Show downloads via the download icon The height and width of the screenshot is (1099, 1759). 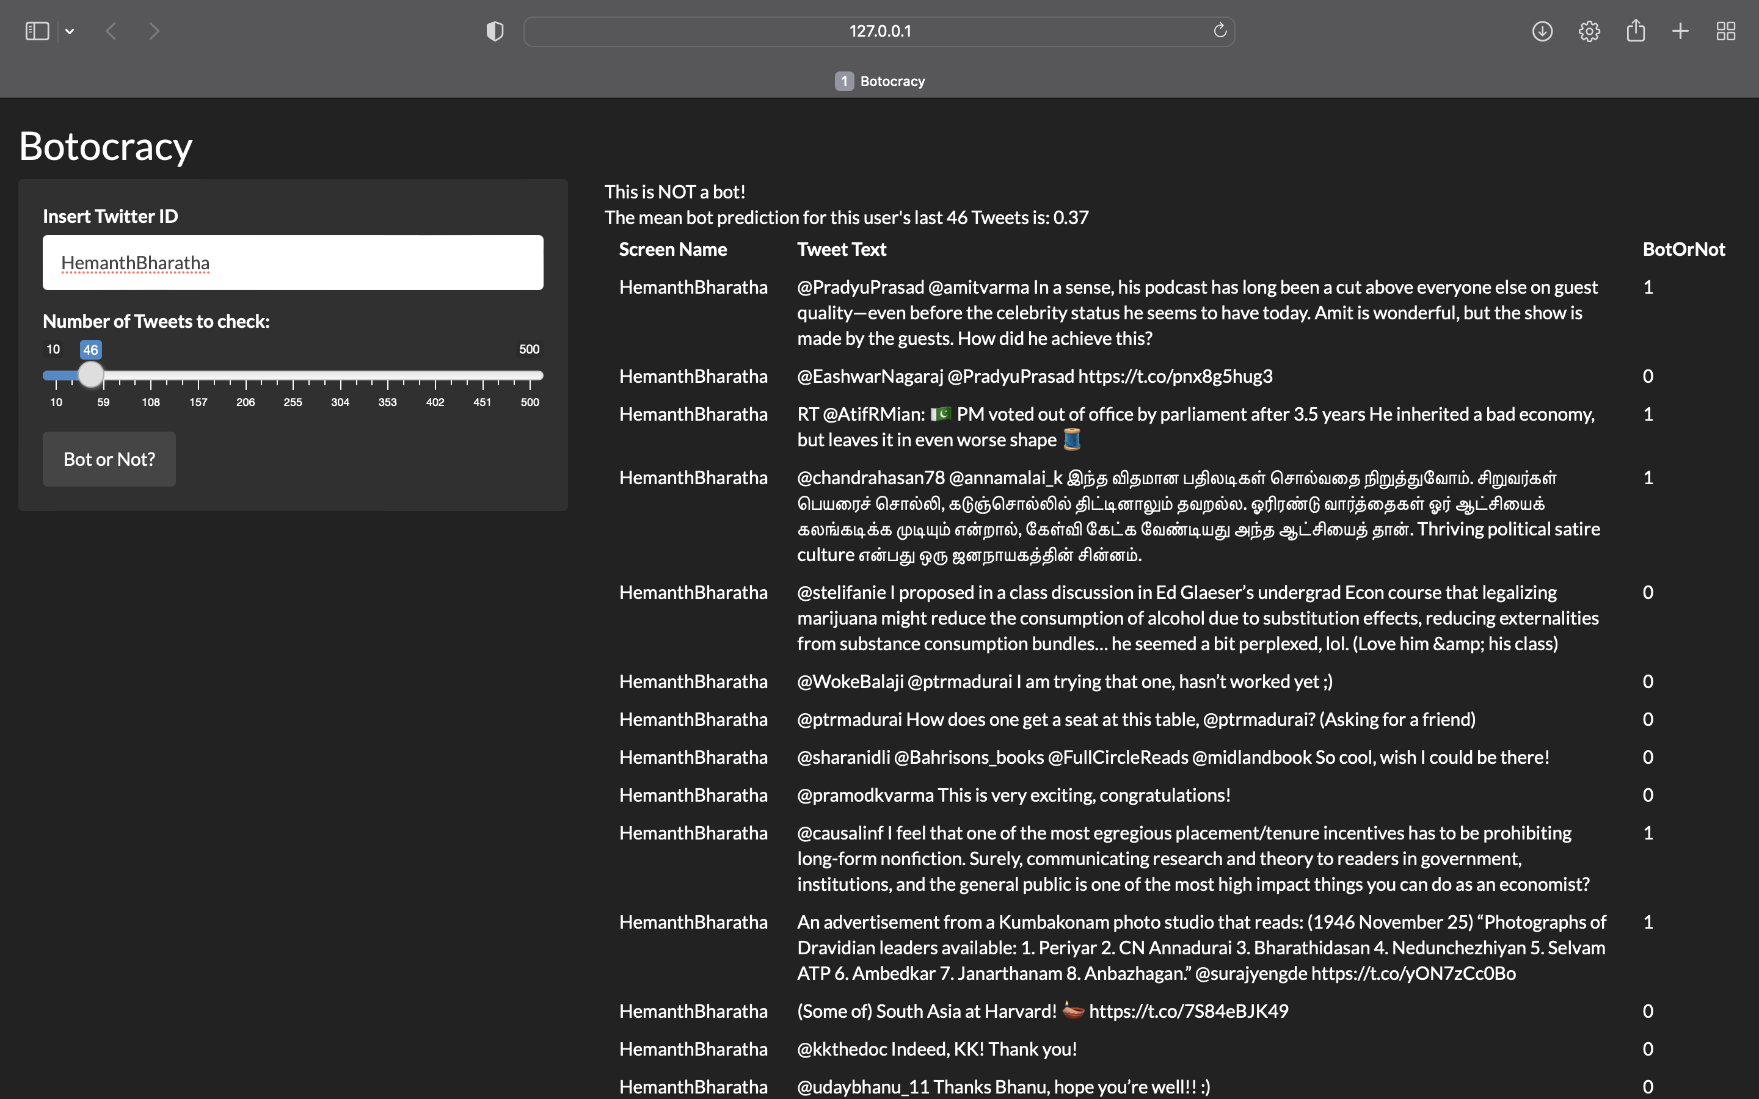click(1542, 31)
